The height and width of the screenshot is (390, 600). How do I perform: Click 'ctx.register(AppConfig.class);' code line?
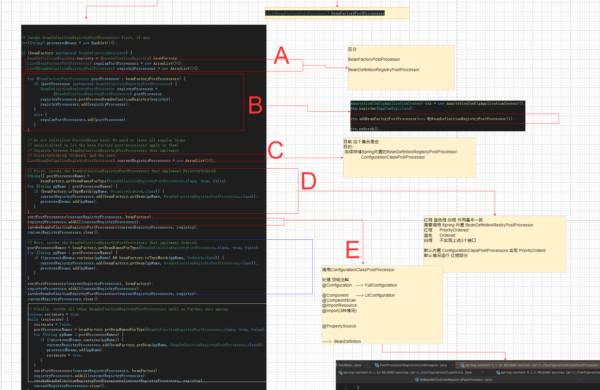click(382, 108)
